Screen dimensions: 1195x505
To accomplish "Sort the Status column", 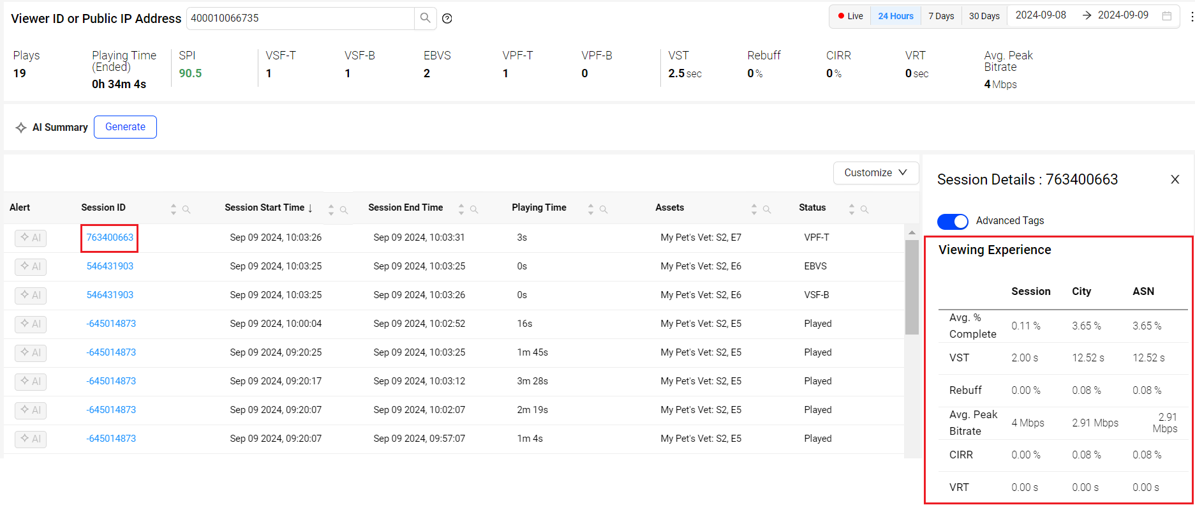I will [852, 209].
